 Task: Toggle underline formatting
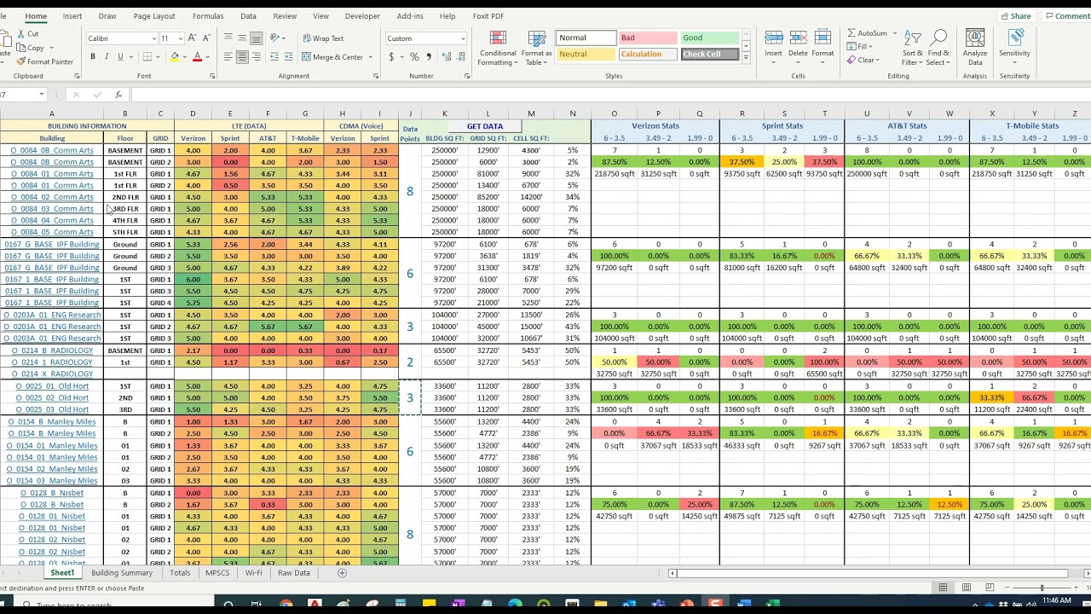click(x=120, y=57)
